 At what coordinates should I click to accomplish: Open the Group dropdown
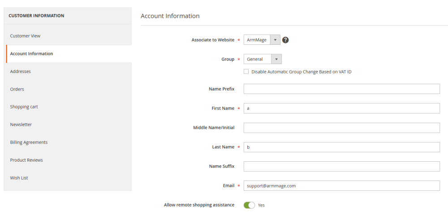point(263,59)
